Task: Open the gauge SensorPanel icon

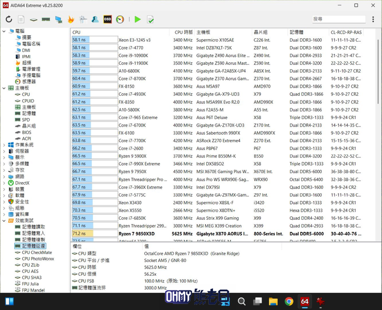Action: (x=120, y=19)
